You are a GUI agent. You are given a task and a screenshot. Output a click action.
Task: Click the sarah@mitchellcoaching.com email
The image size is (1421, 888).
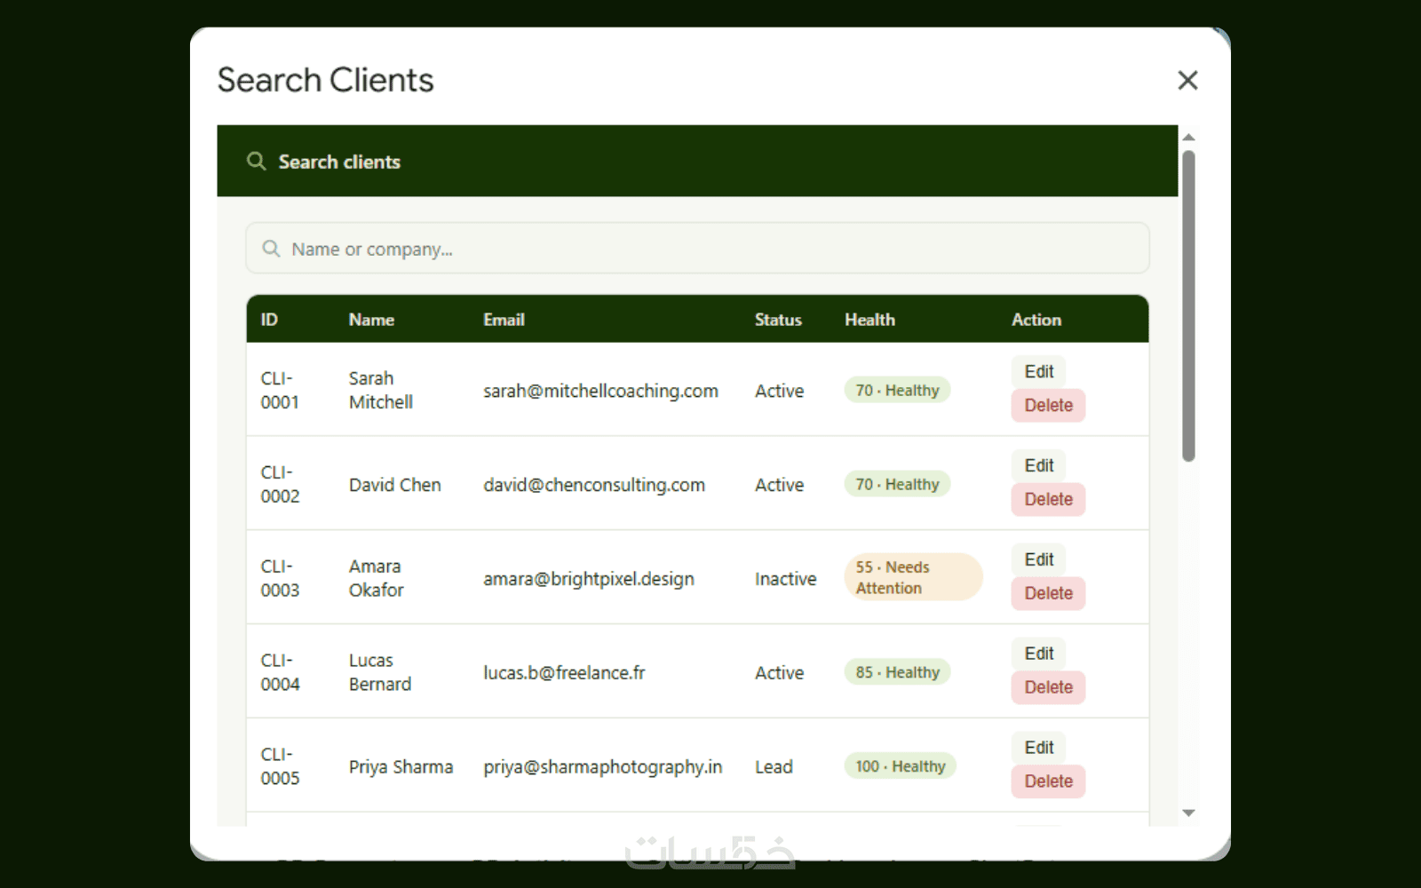(600, 391)
